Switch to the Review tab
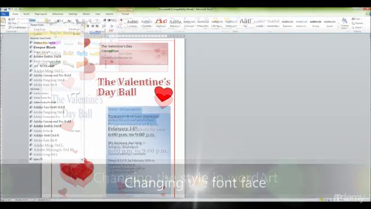371x209 pixels. (86, 14)
